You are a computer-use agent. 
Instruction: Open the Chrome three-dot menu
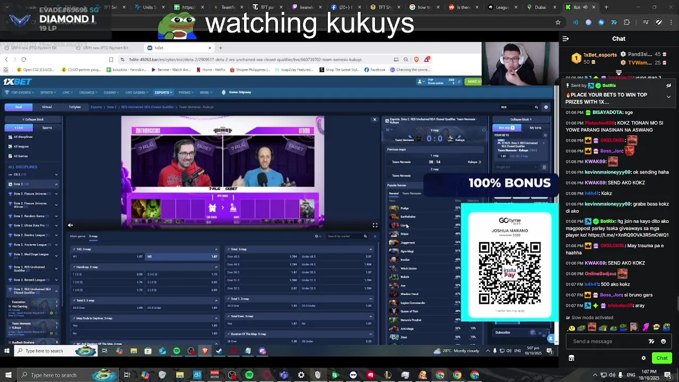tap(672, 22)
